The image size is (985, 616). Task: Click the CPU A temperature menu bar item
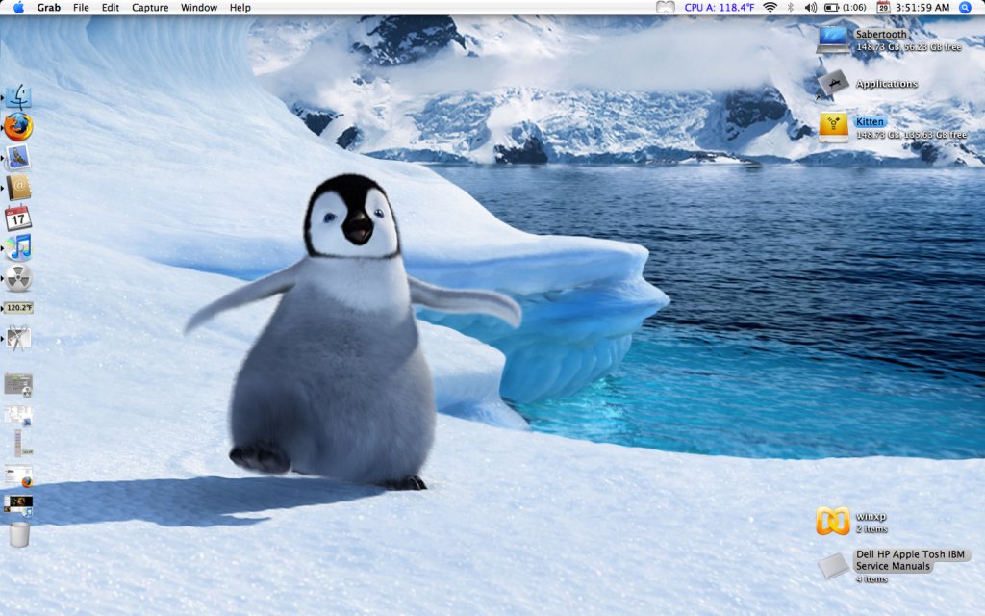(720, 8)
